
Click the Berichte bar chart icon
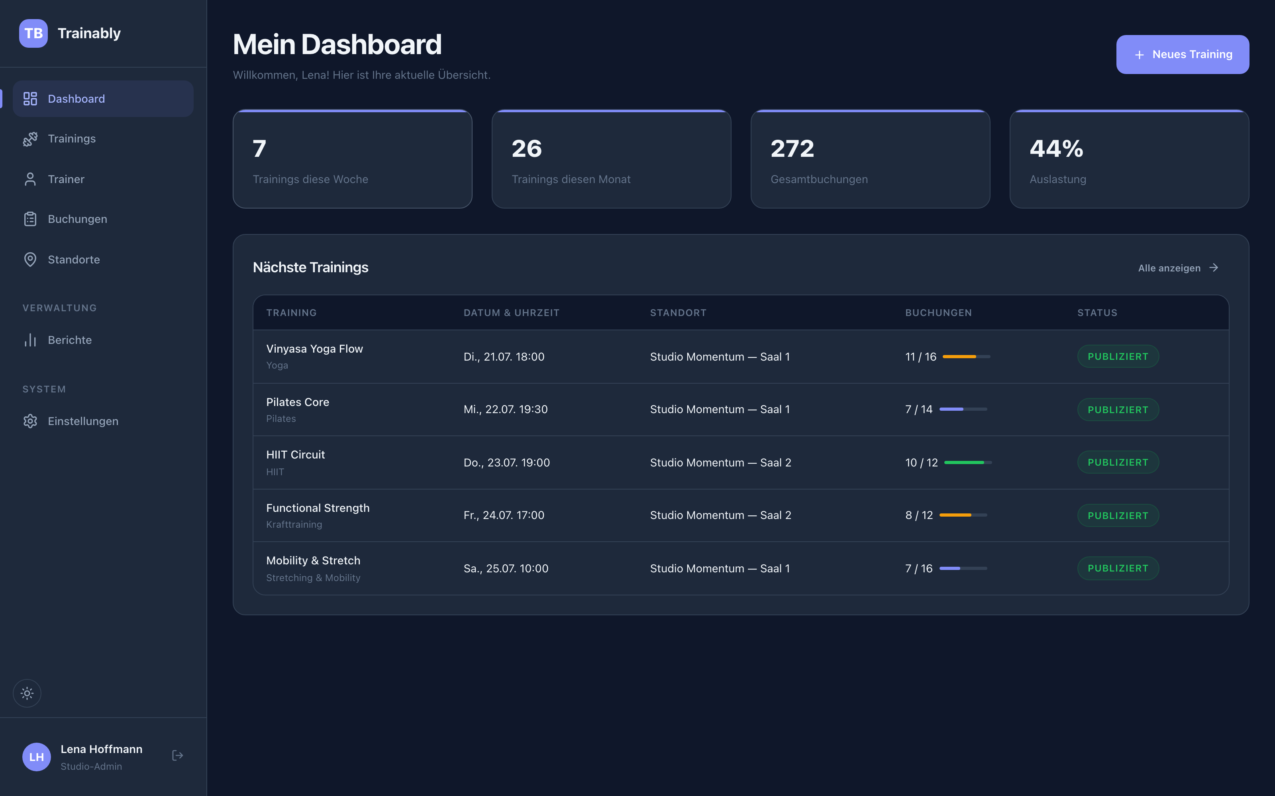point(30,340)
